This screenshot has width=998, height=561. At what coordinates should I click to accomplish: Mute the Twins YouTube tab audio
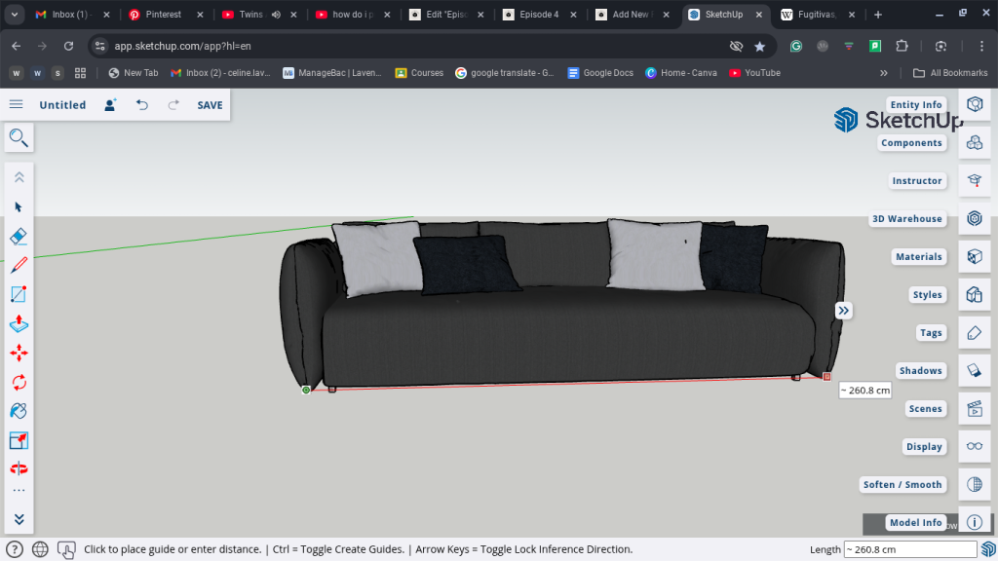[x=276, y=15]
